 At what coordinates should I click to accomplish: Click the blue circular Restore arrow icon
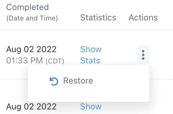54,81
